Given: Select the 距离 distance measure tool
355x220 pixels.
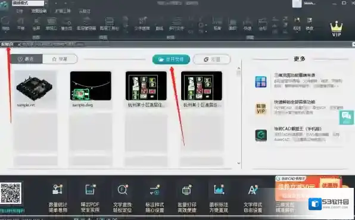Looking at the screenshot, I should point(217,24).
